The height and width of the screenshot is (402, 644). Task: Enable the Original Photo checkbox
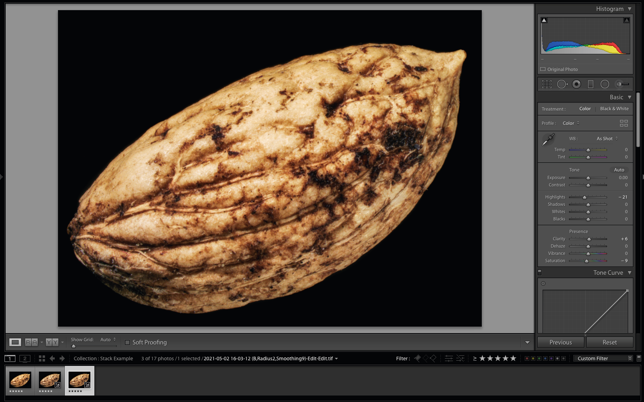pyautogui.click(x=543, y=69)
